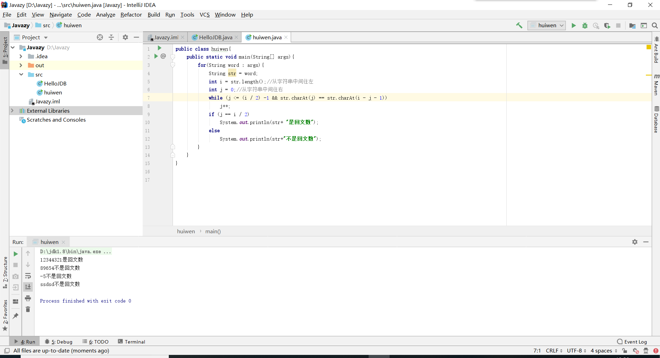Run huiwen with the green toolbar play button
This screenshot has width=660, height=358.
pos(574,25)
